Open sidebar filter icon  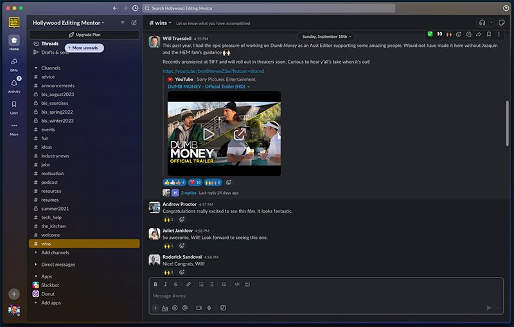pyautogui.click(x=123, y=22)
